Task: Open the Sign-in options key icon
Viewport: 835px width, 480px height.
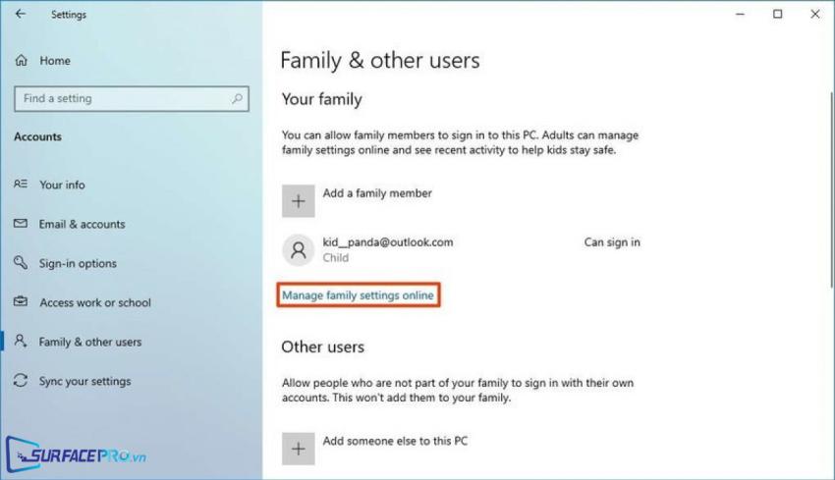Action: click(x=21, y=262)
